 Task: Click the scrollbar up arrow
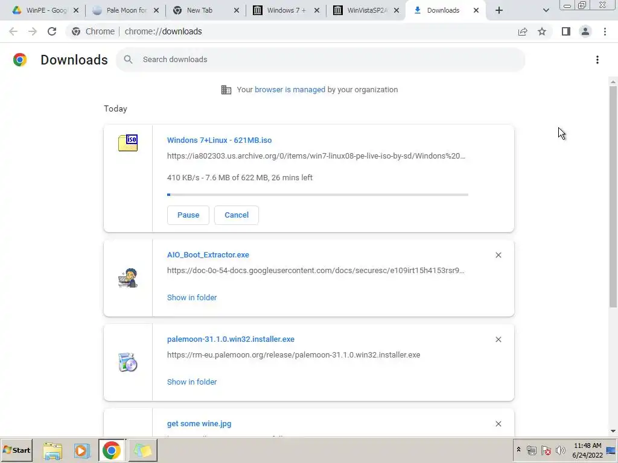click(613, 81)
